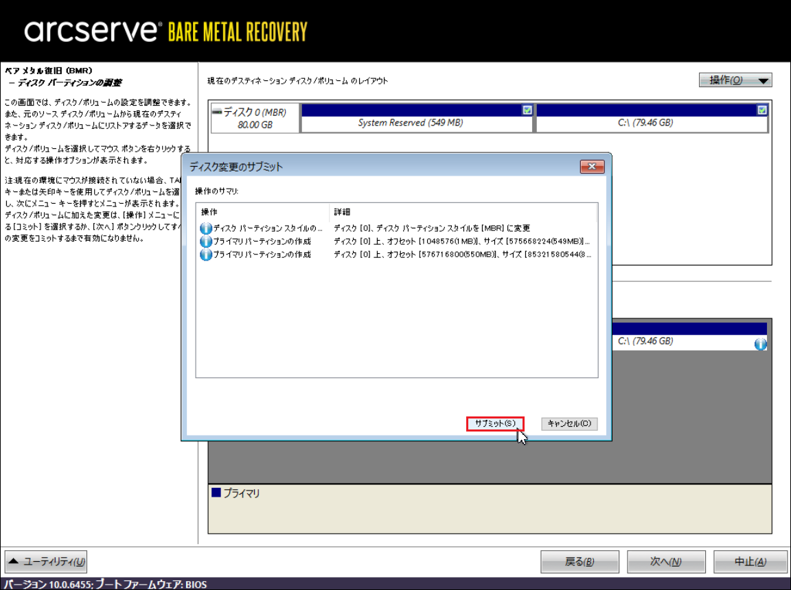This screenshot has width=791, height=590.
Task: Select the Disk 0 (MBR) 80.00 GB entry
Action: pos(255,119)
